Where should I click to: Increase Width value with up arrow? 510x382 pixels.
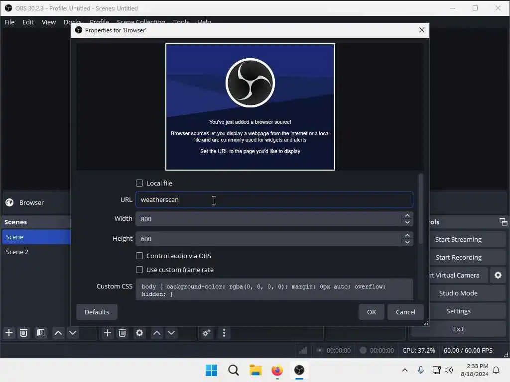click(407, 216)
